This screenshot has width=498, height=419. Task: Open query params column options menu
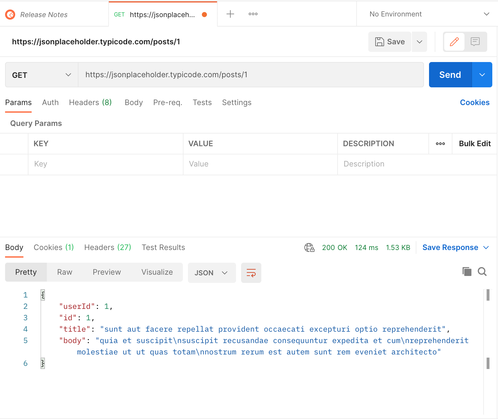[440, 144]
